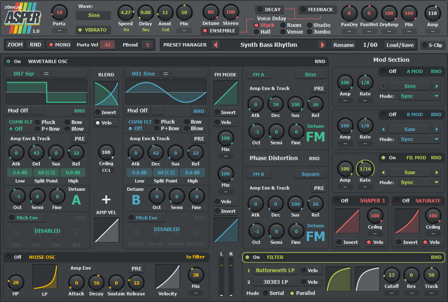Click the PRE button in FM A envelope
Viewport: 448px width, 302px height.
pos(319,89)
